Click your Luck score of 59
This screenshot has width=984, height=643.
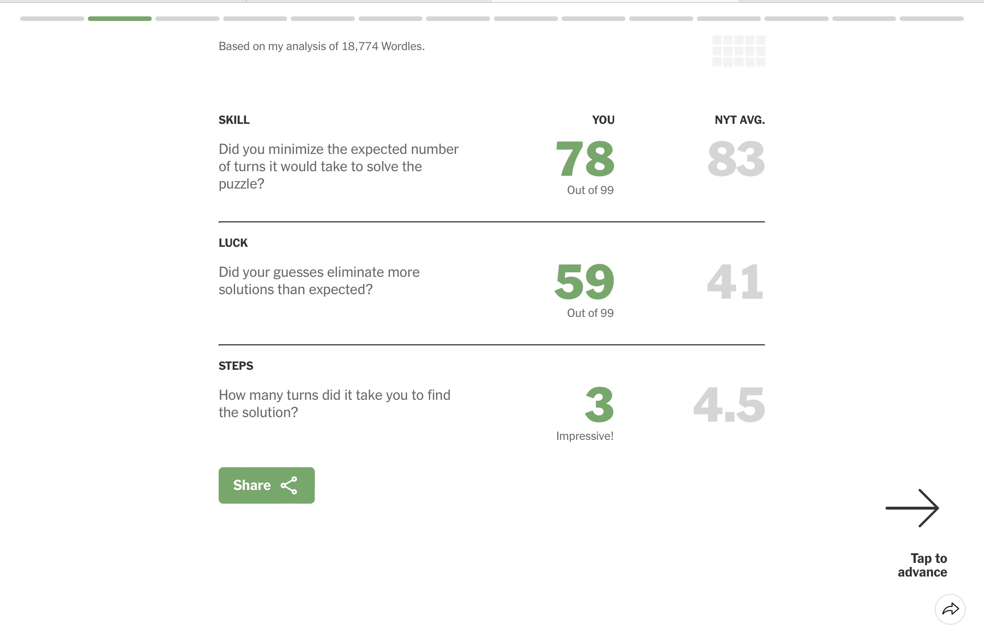click(584, 282)
